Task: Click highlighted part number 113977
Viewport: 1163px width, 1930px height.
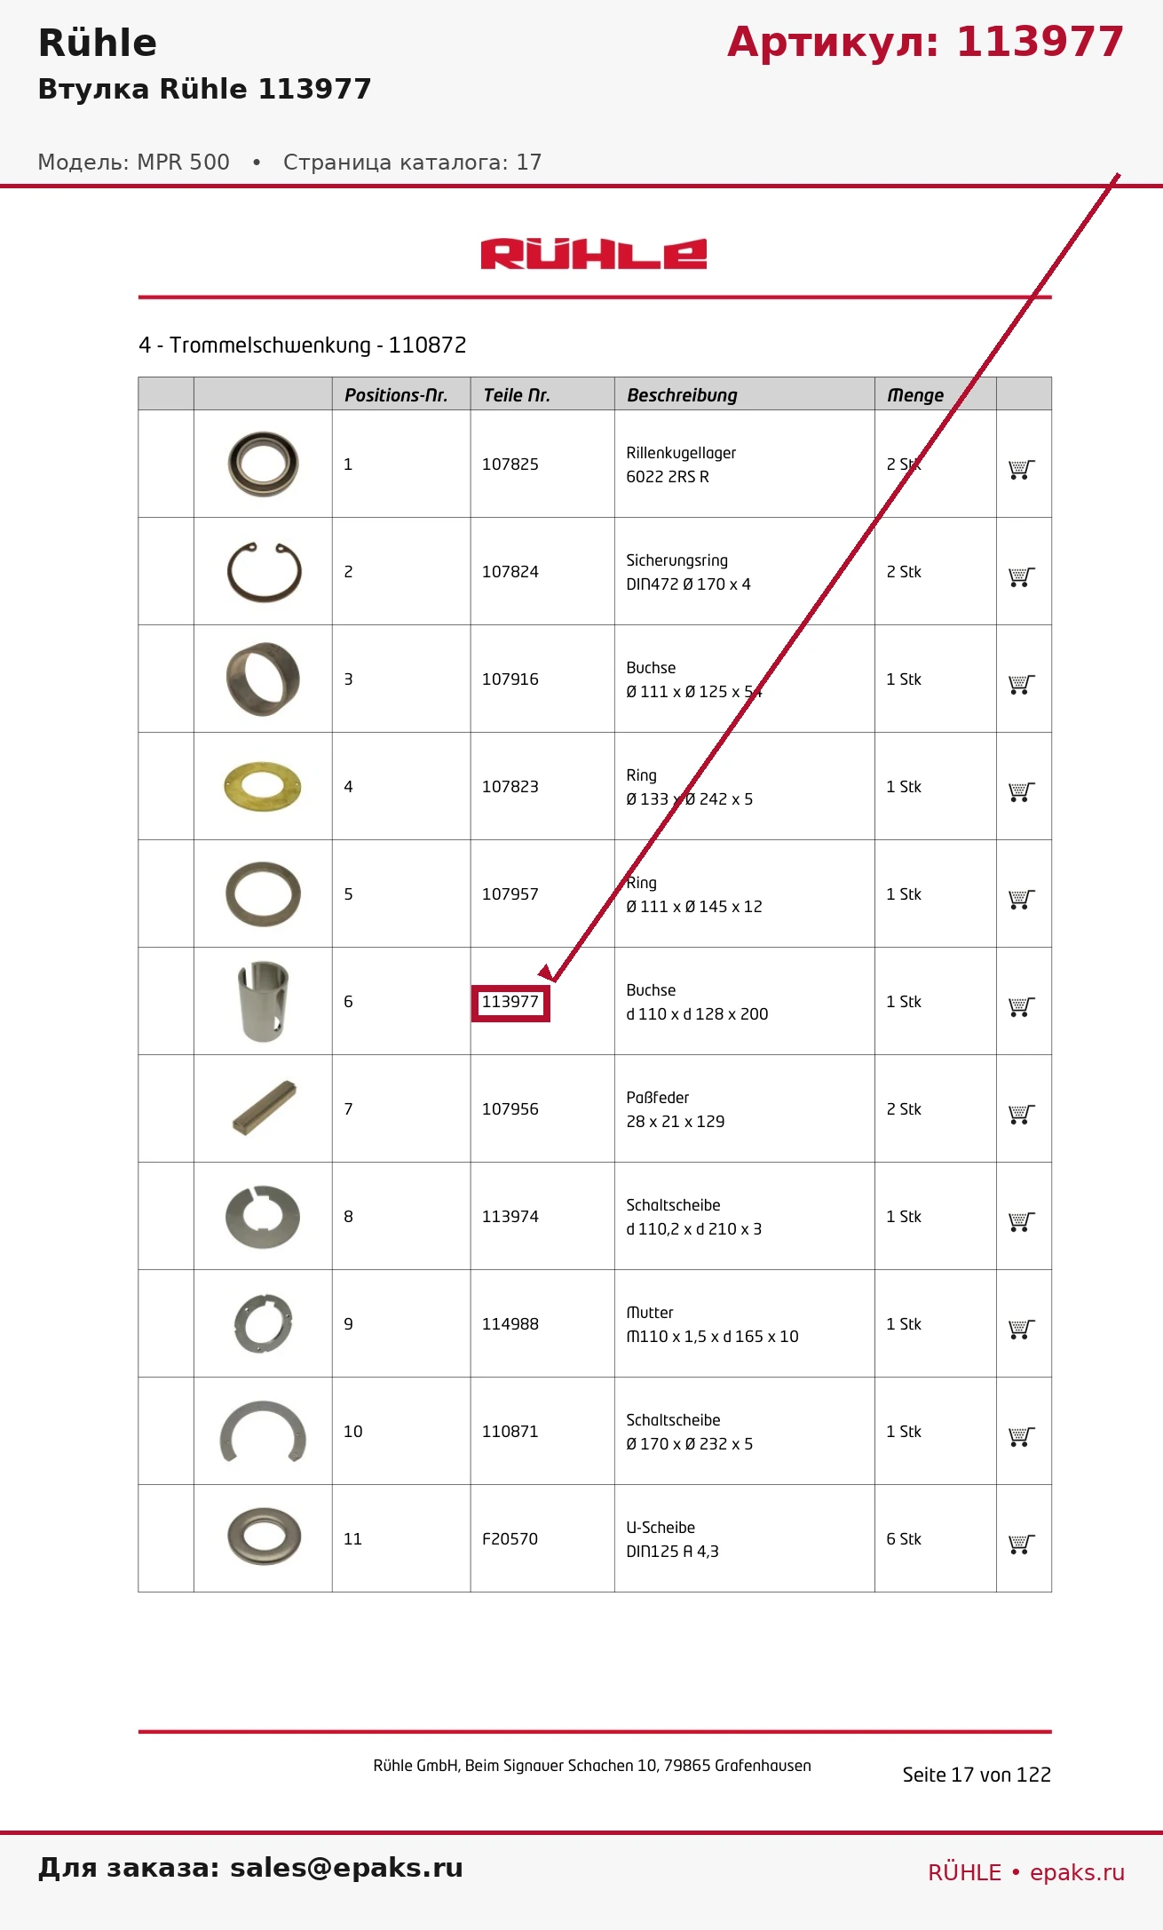Action: 510,1003
